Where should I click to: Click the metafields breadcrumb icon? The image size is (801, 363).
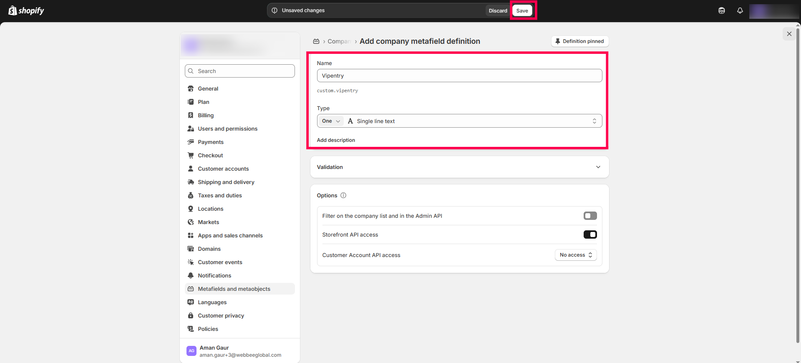pyautogui.click(x=316, y=41)
